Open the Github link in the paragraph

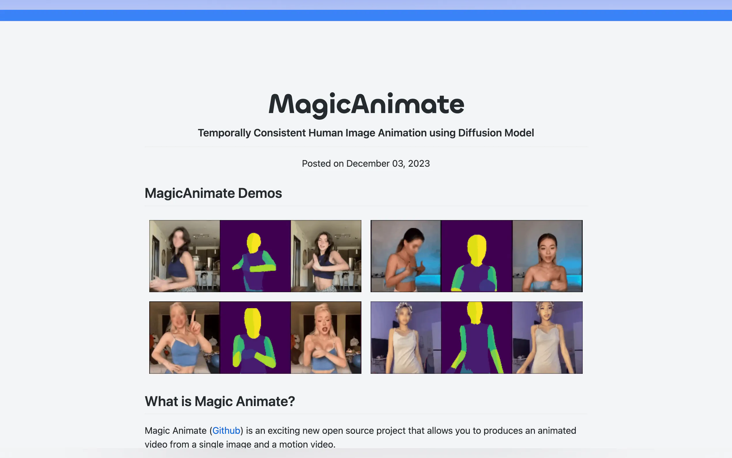226,430
